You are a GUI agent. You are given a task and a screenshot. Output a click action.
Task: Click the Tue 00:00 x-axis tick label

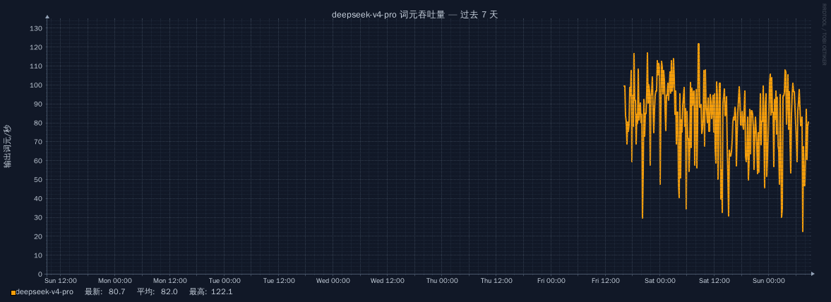(225, 281)
